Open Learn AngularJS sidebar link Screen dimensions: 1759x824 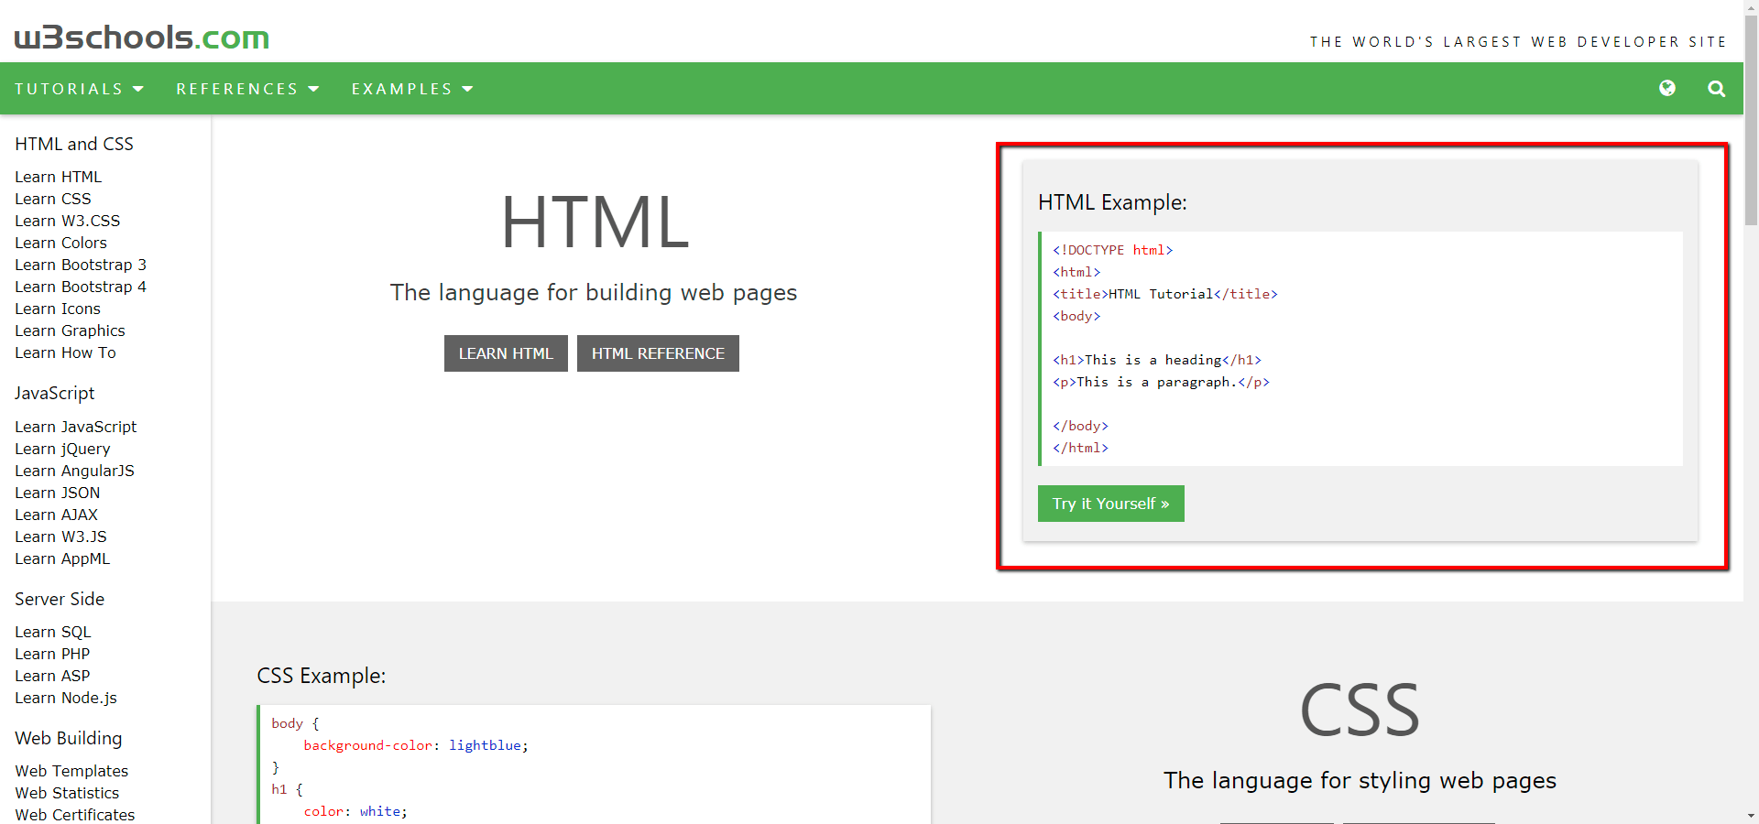(75, 471)
